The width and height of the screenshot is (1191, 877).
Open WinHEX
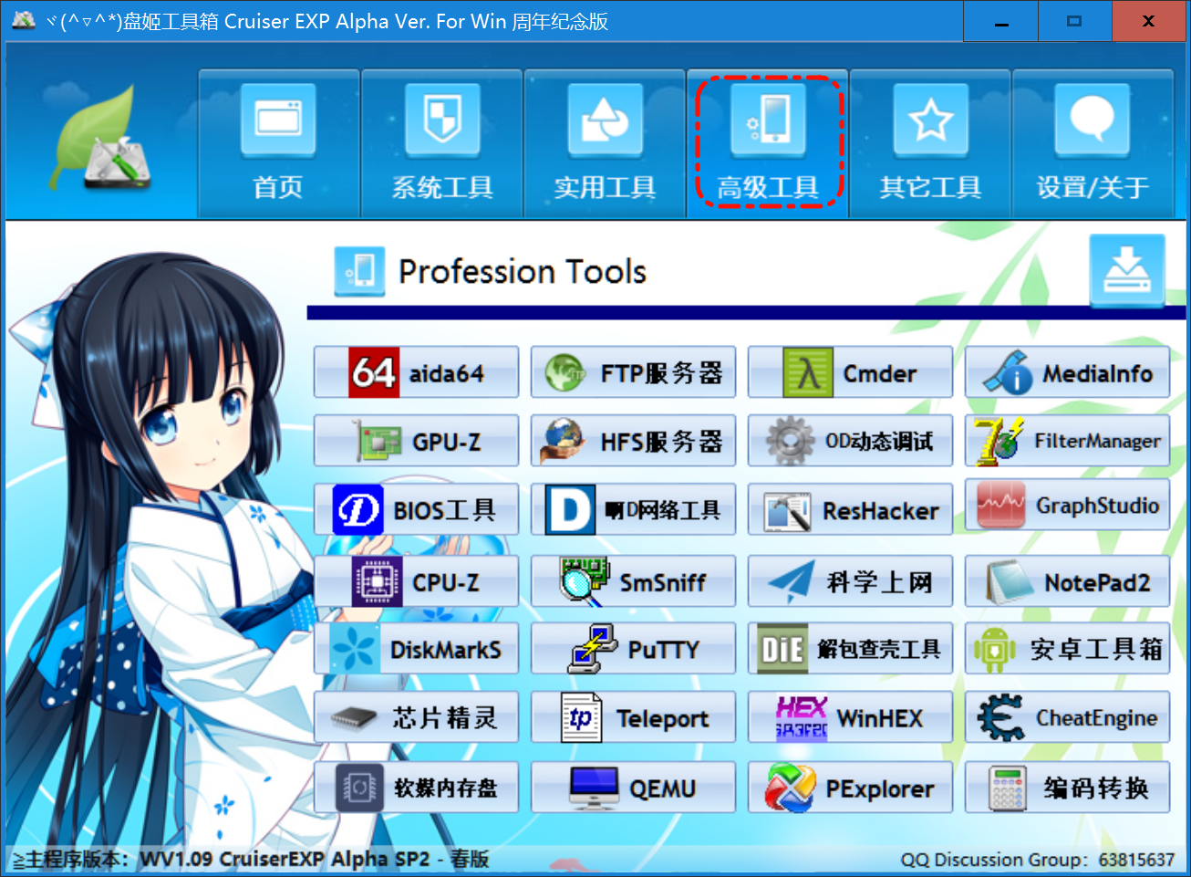[850, 717]
